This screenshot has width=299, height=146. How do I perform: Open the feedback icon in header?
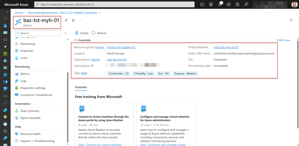coord(246,4)
